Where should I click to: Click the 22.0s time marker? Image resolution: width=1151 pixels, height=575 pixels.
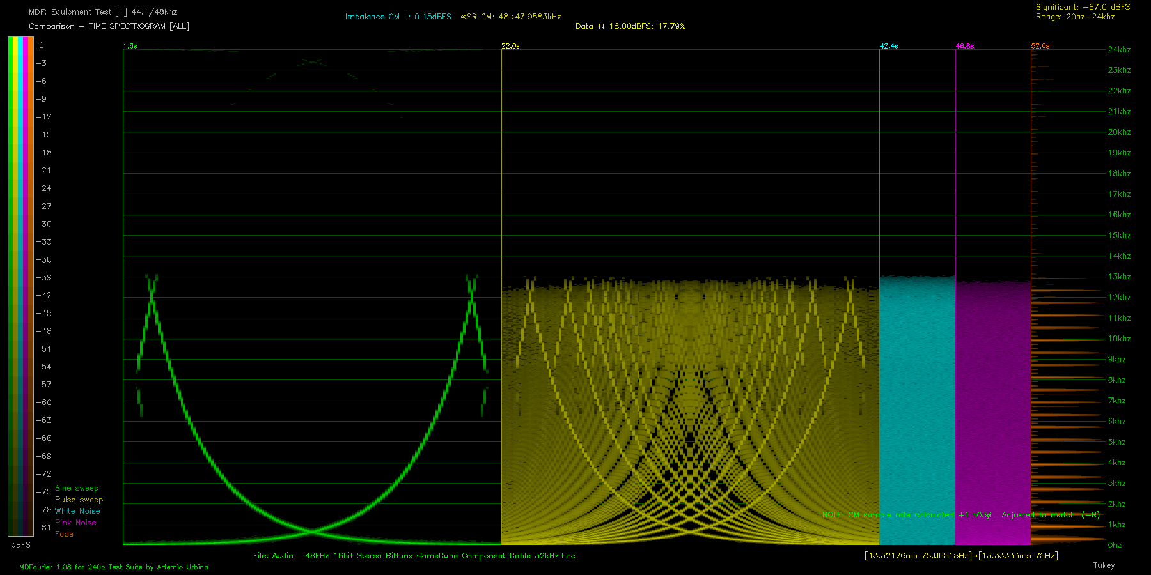tap(510, 46)
